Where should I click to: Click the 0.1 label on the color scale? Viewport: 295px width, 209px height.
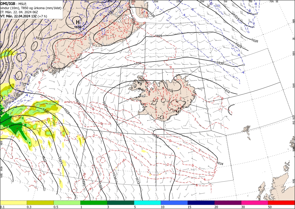2,207
